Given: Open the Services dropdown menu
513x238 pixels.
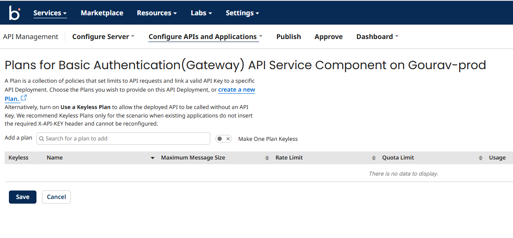Looking at the screenshot, I should coord(50,13).
